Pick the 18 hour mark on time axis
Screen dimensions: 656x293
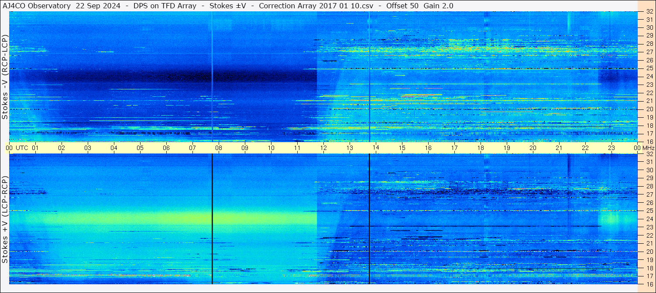tap(481, 148)
